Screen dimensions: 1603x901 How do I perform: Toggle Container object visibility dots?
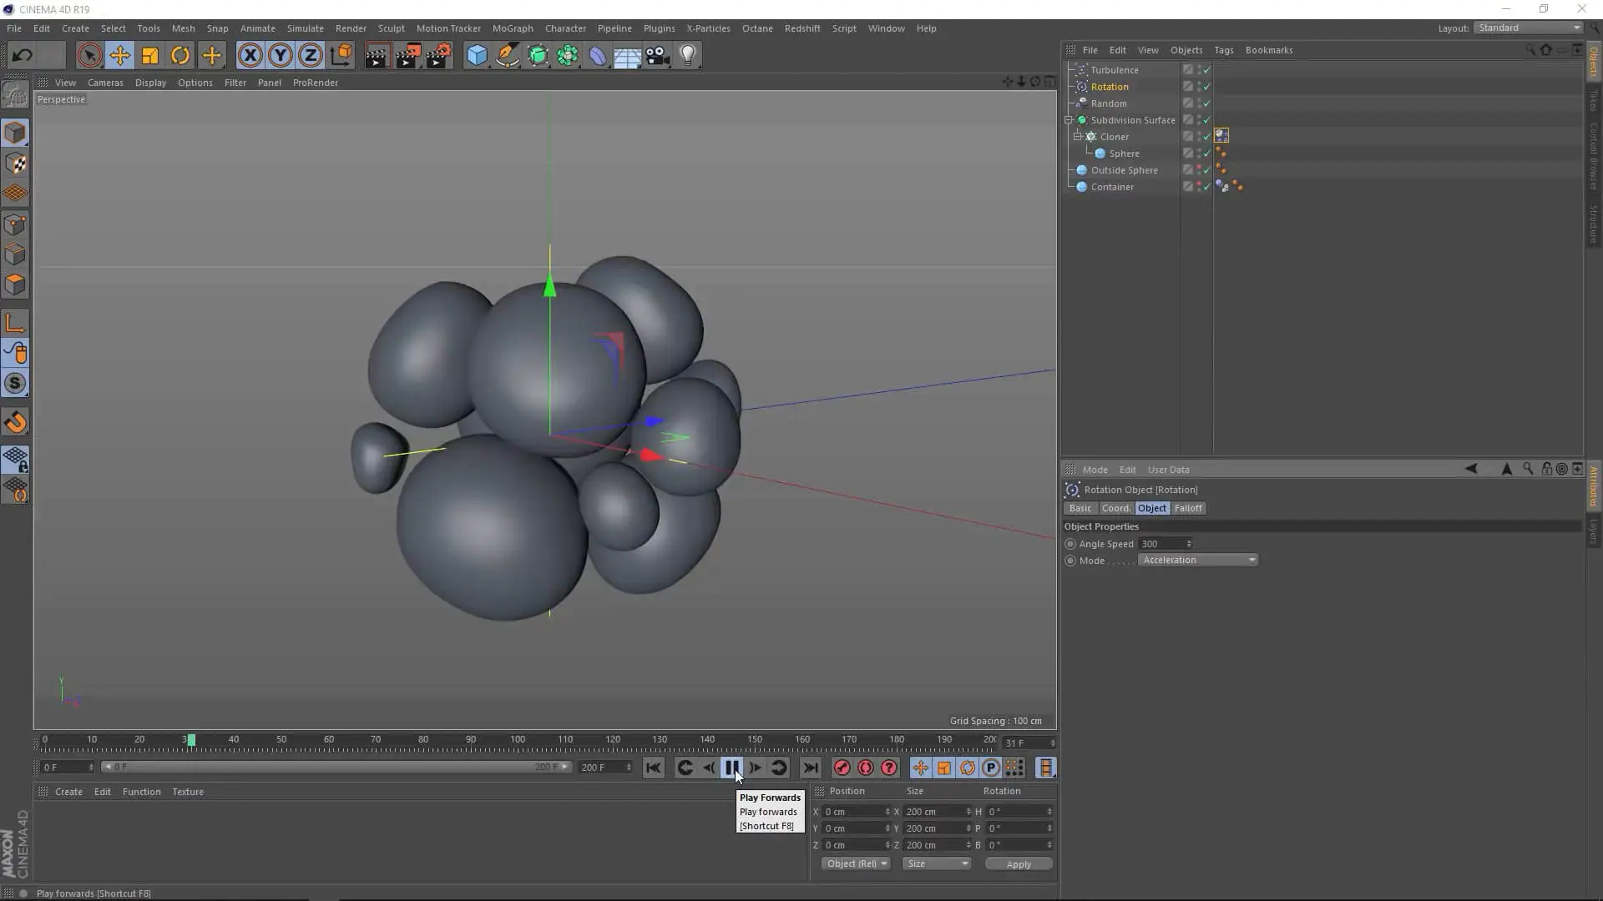(1199, 187)
